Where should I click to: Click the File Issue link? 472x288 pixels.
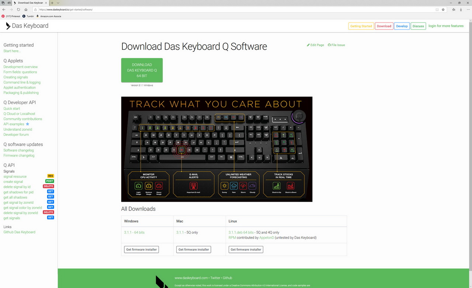[336, 45]
